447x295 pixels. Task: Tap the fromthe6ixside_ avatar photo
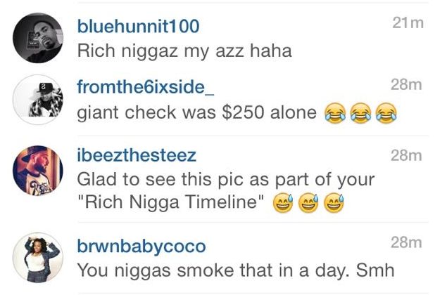tap(37, 100)
